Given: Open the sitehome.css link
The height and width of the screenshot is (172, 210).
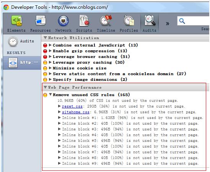Looking at the screenshot, I should pos(76,112).
